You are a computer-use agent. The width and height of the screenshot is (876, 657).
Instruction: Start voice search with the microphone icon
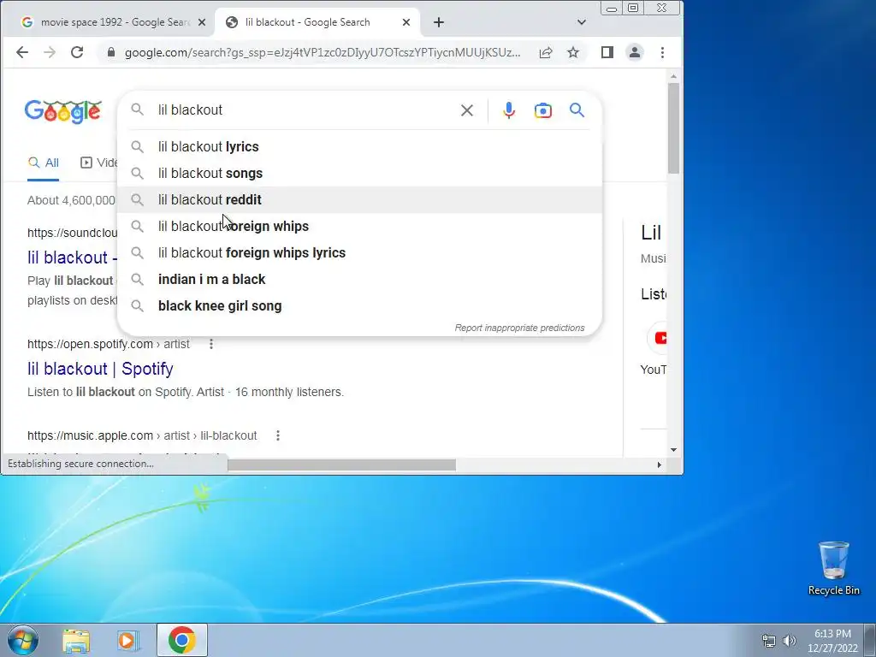pos(508,110)
